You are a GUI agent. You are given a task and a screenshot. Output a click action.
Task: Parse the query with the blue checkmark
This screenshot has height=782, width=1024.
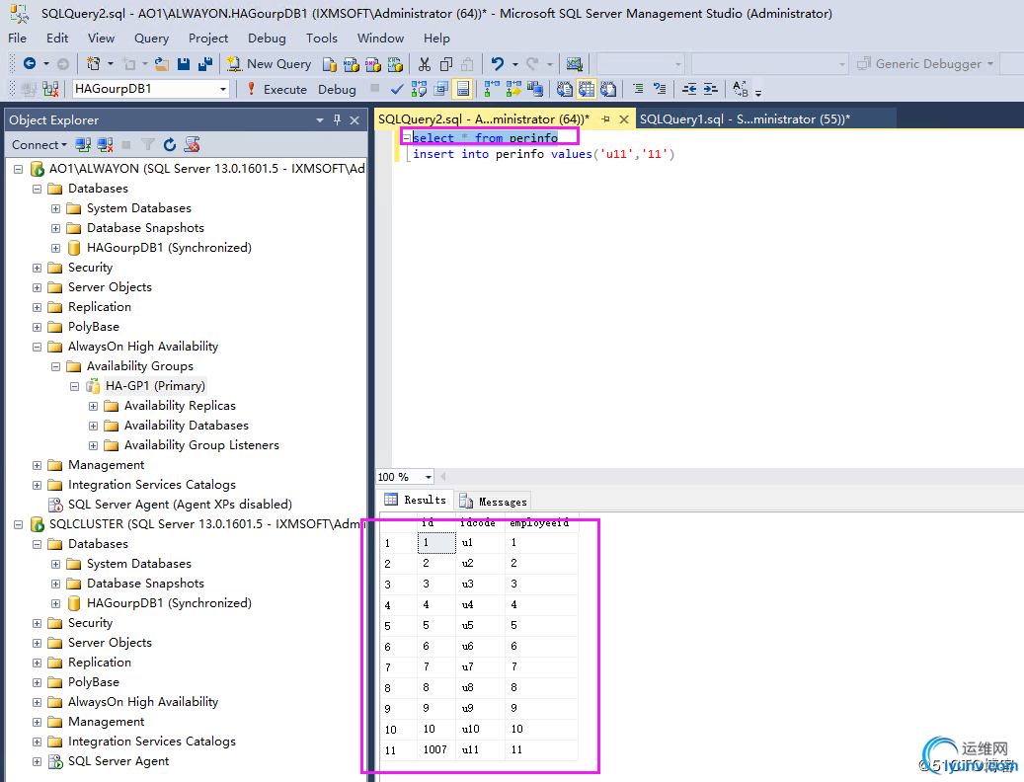point(396,89)
